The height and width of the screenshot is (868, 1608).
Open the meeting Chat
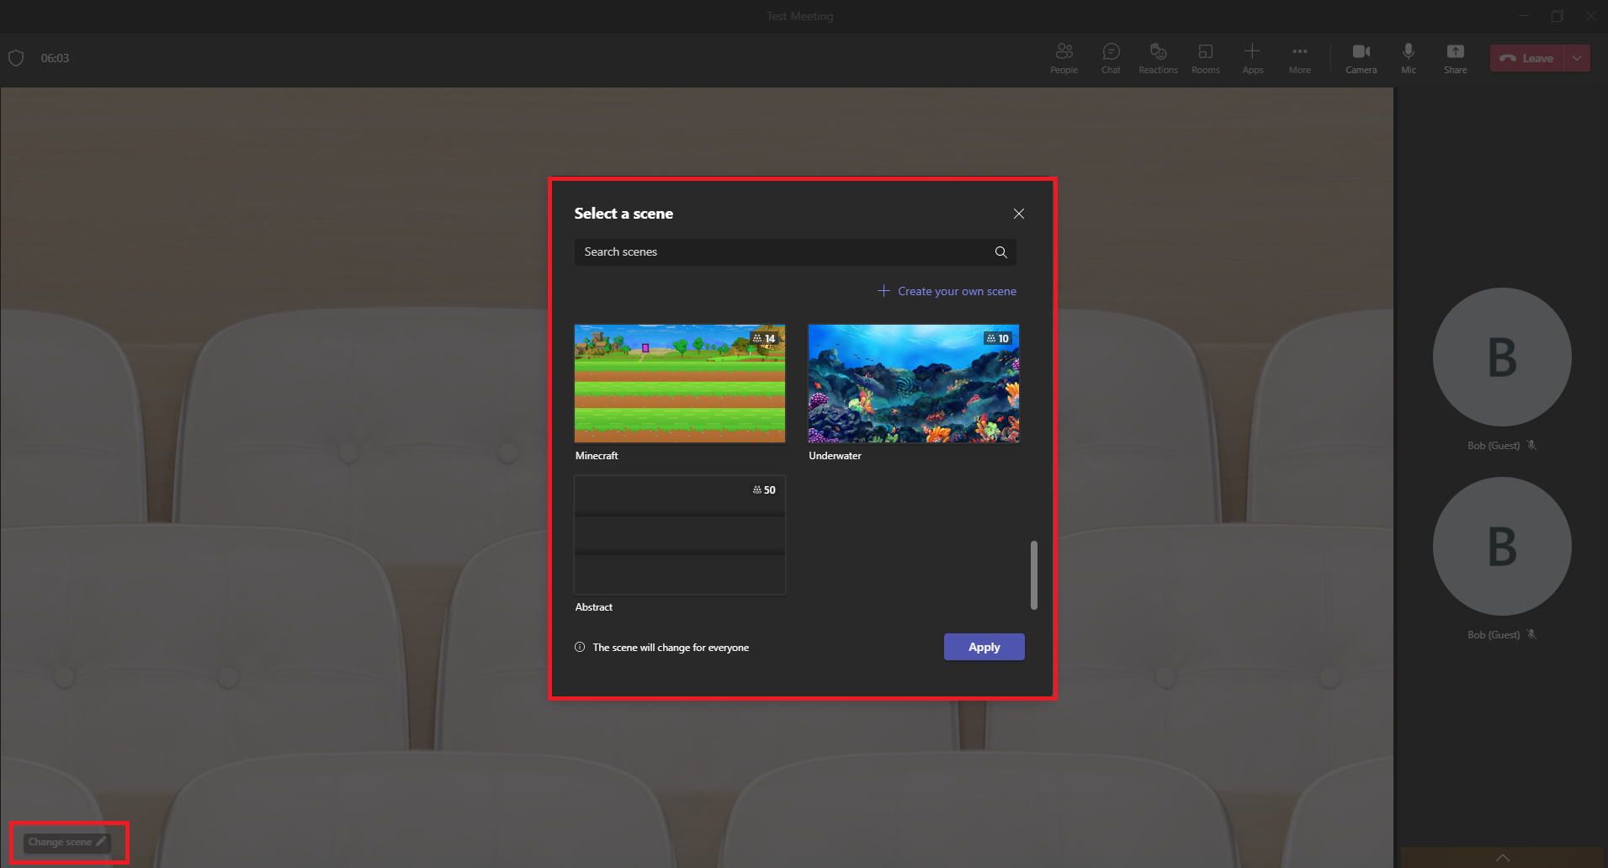pos(1111,58)
